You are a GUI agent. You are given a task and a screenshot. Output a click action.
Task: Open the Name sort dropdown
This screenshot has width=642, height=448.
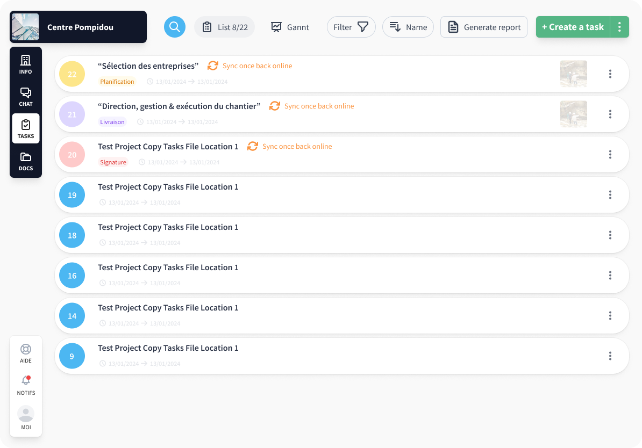(408, 27)
